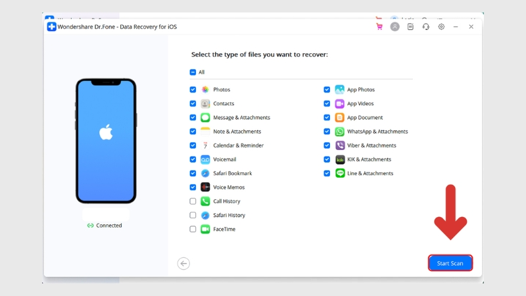Toggle the All checkbox

(193, 72)
